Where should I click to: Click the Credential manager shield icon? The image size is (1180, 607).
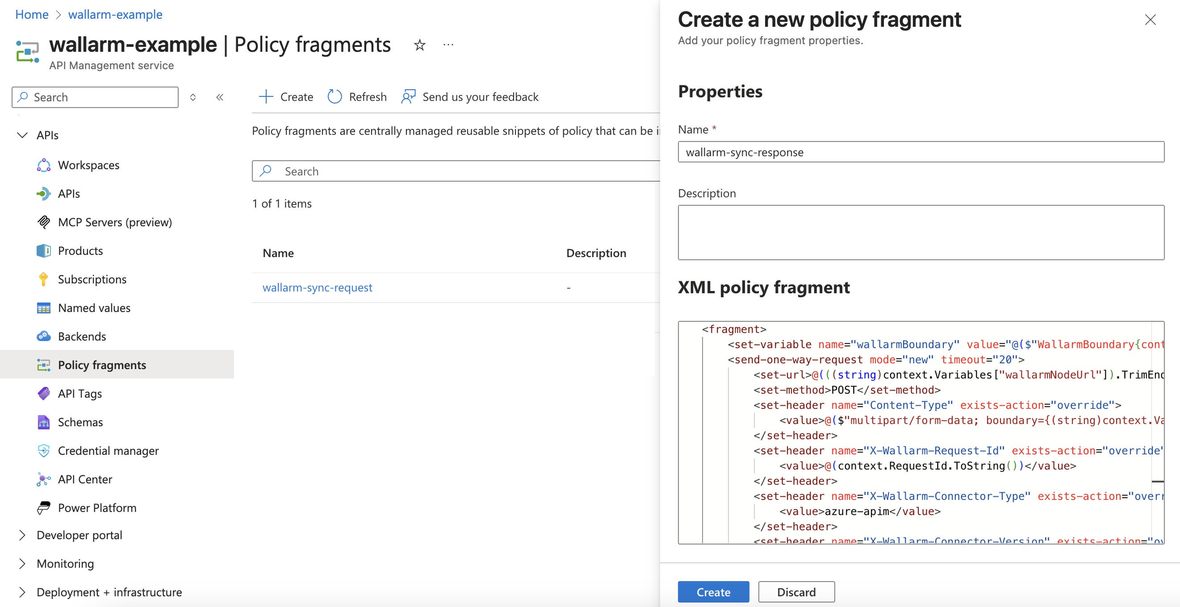[43, 450]
